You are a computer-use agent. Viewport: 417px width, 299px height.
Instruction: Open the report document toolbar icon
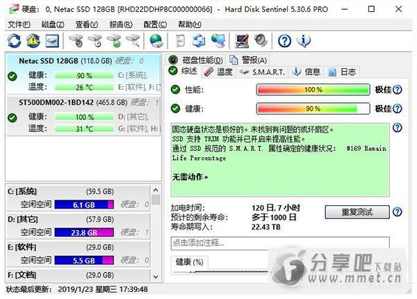click(x=180, y=41)
